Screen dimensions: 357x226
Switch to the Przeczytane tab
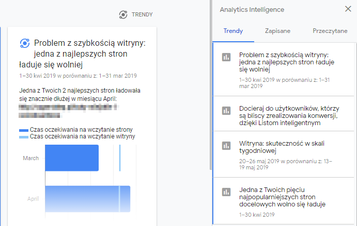click(330, 31)
